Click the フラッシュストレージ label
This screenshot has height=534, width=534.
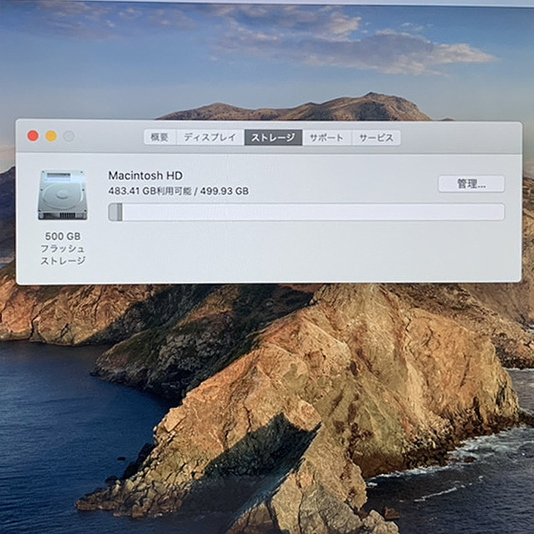[63, 255]
